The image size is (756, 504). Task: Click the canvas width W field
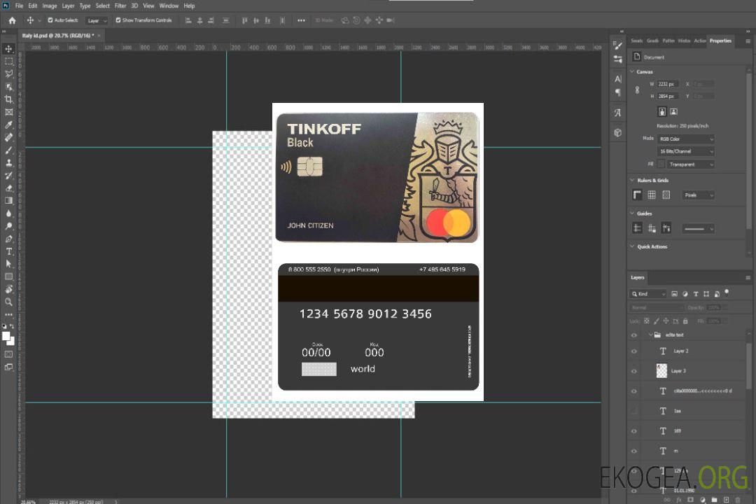pyautogui.click(x=668, y=84)
